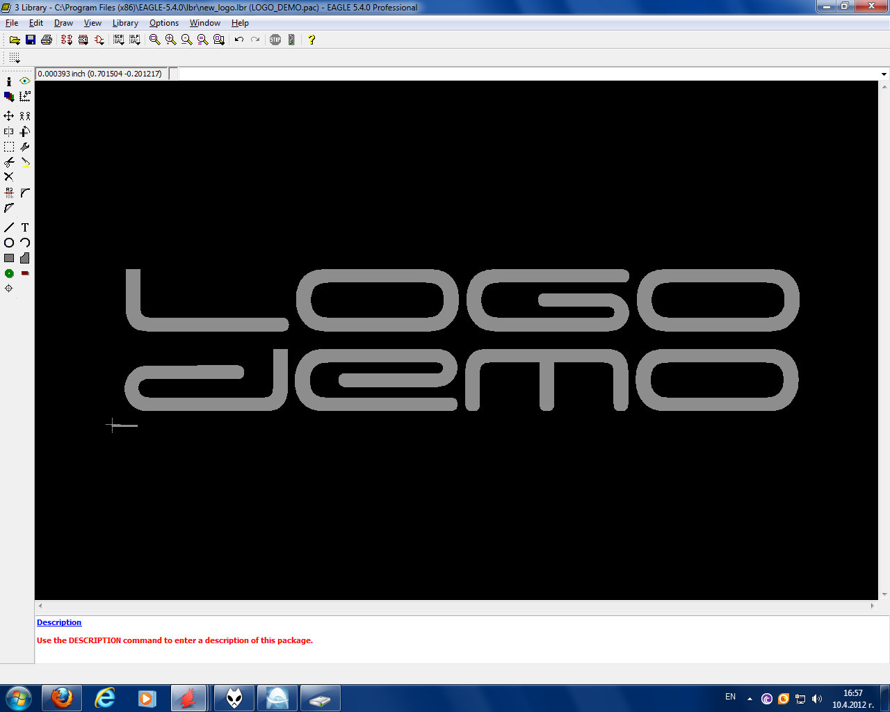Select the Info tool
Screen dimensions: 890x712
click(x=8, y=81)
